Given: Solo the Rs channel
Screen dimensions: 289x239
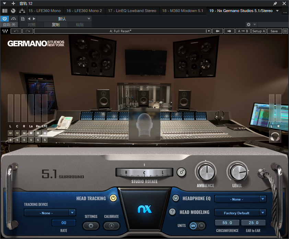Looking at the screenshot, I should [38, 140].
